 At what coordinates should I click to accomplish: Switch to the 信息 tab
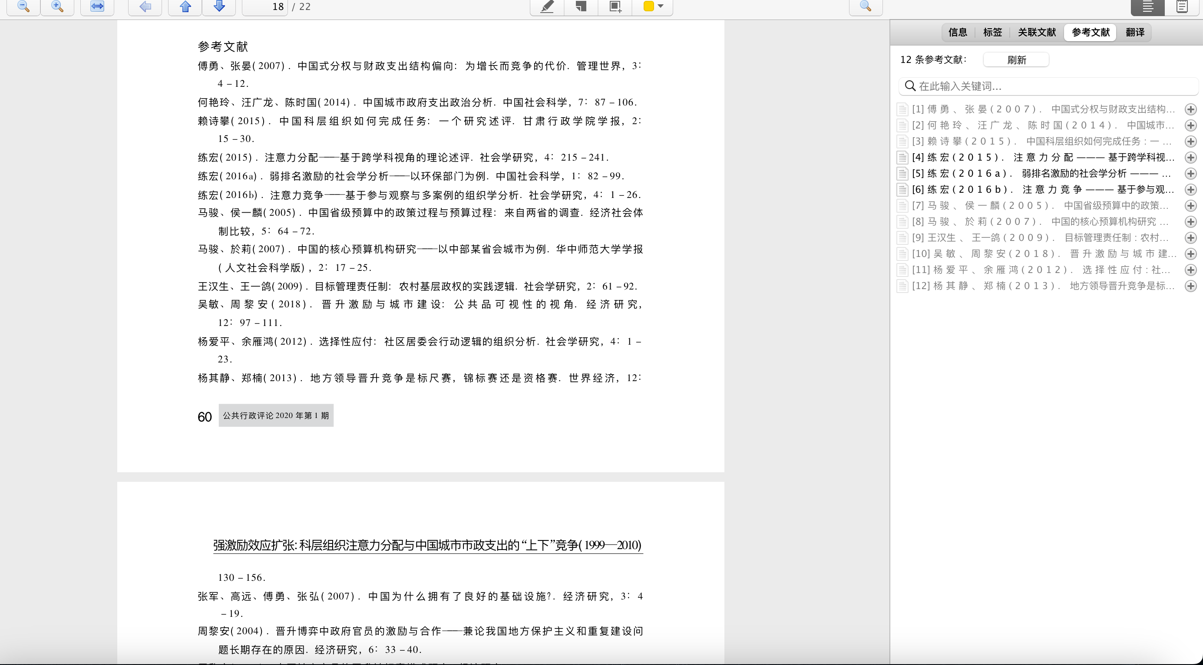point(958,32)
